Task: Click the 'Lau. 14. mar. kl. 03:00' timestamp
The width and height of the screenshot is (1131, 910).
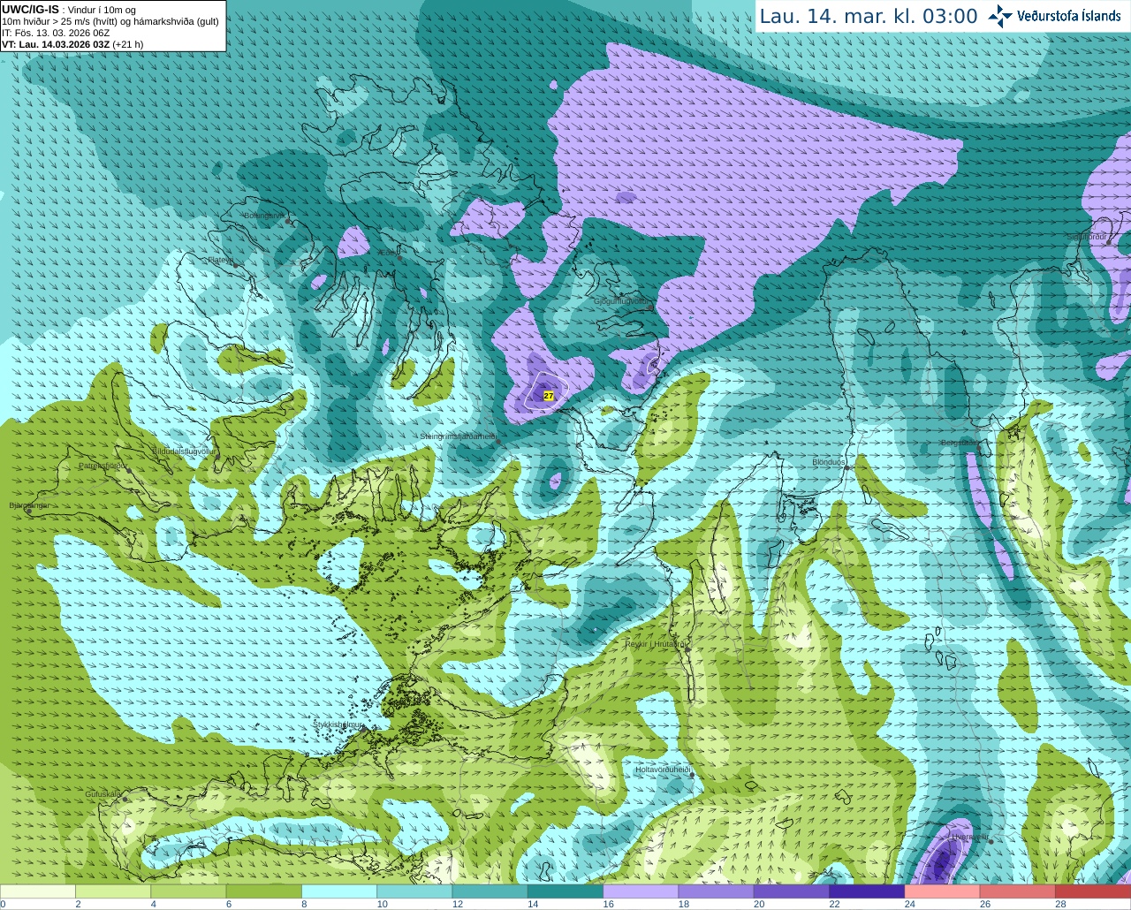Action: 869,16
